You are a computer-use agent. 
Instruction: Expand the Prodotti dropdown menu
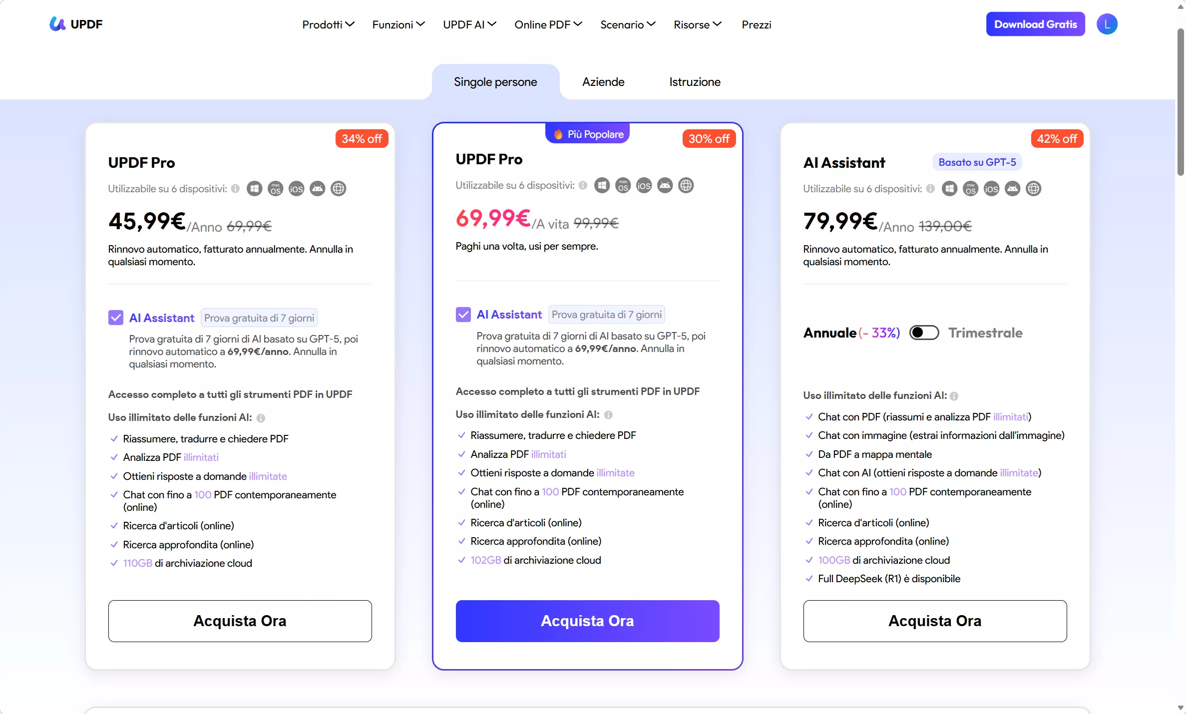point(328,24)
